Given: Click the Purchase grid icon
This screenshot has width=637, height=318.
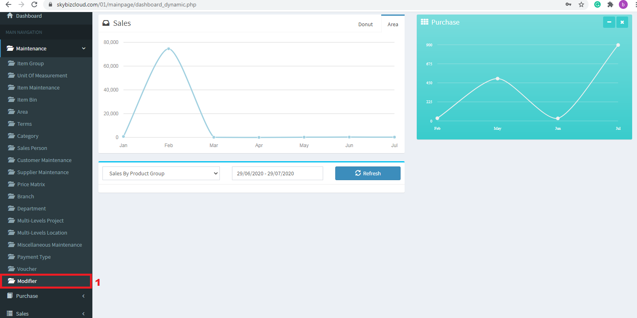Looking at the screenshot, I should [424, 22].
